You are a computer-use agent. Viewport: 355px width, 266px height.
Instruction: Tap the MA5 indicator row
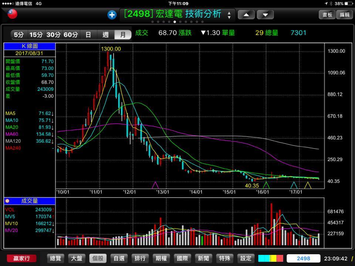[30, 113]
